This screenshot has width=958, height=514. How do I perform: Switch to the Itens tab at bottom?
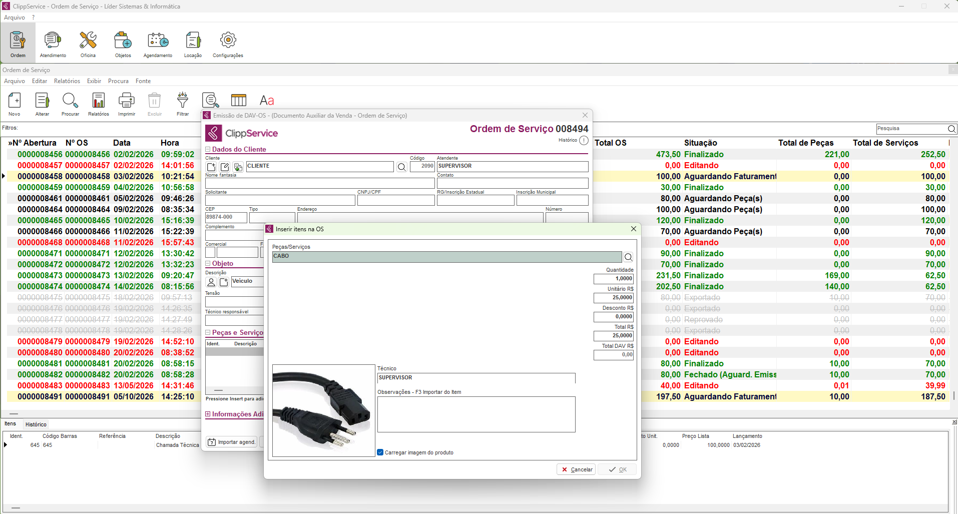point(11,424)
